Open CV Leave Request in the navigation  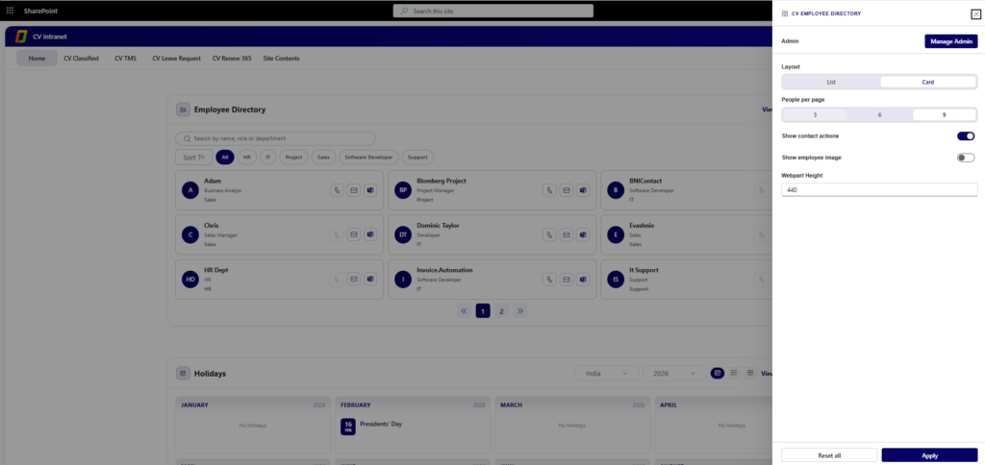(177, 59)
